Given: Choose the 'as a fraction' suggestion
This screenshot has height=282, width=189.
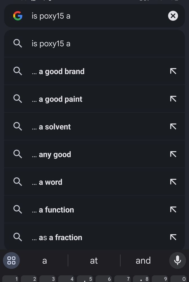Looking at the screenshot, I should coord(95,237).
